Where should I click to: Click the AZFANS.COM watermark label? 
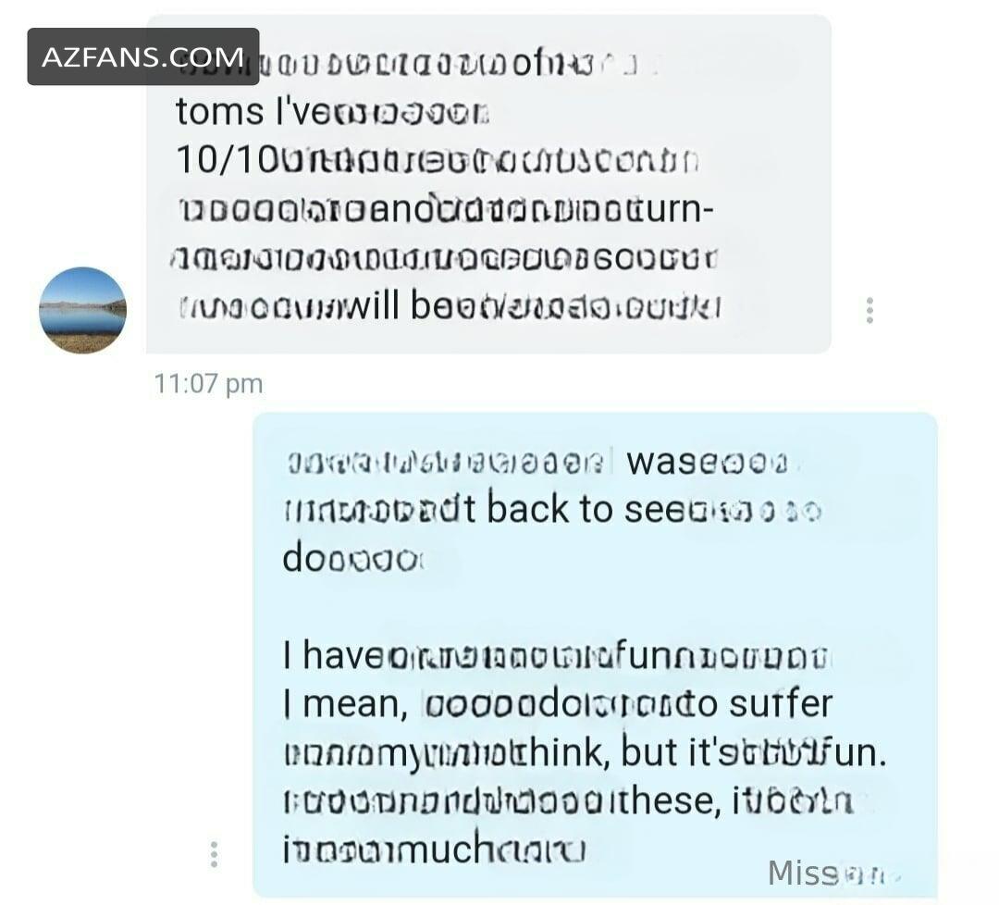[x=142, y=56]
